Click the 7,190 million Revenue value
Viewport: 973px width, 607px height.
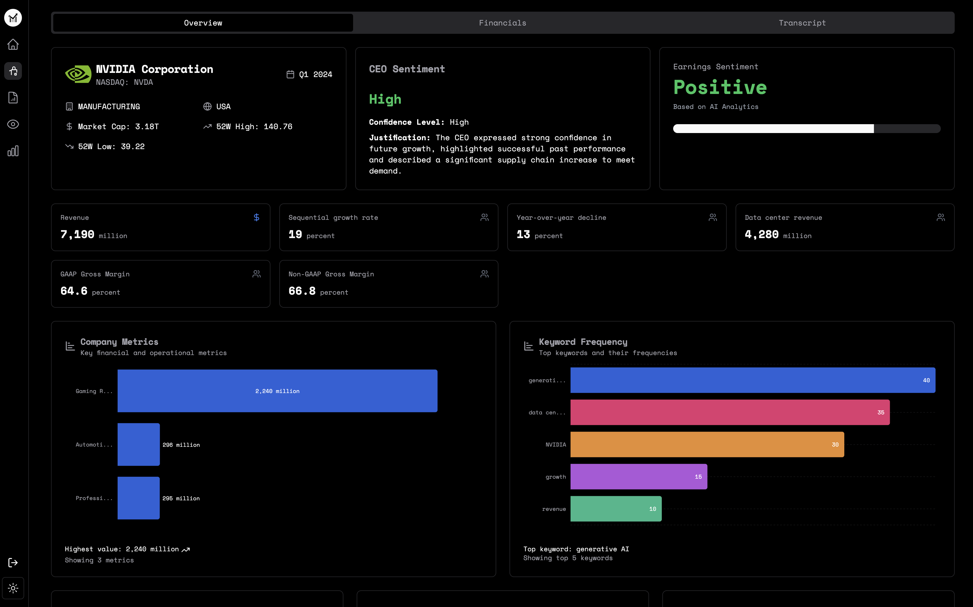[x=93, y=234]
